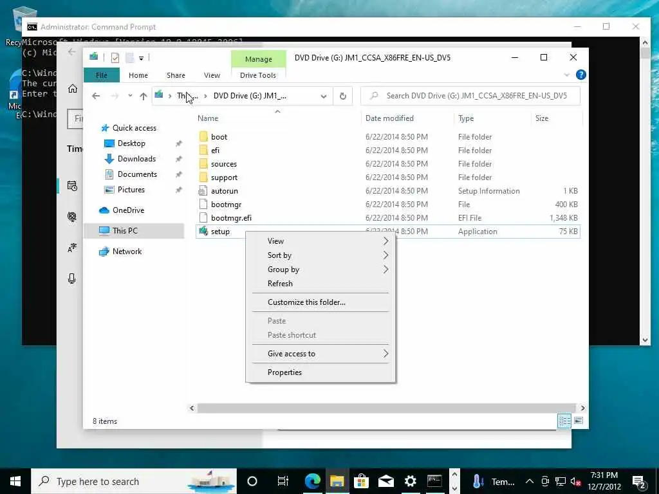Switch to Large icons view layout button

pyautogui.click(x=579, y=421)
